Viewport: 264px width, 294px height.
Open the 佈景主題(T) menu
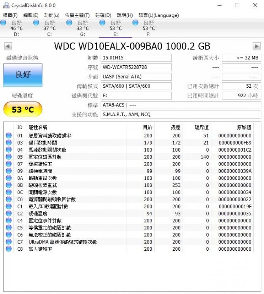point(77,15)
